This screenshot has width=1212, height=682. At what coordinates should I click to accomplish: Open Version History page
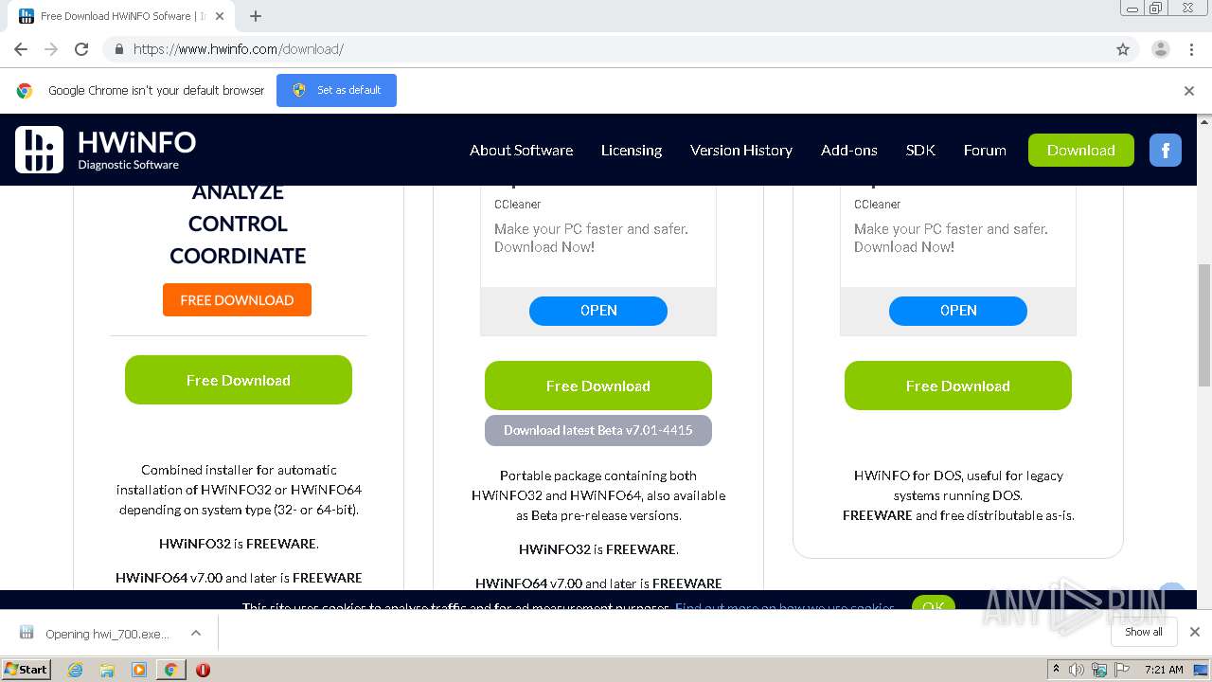click(741, 150)
